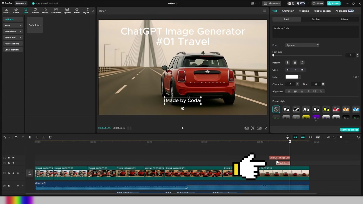Open the Menu dropdown

point(21,4)
